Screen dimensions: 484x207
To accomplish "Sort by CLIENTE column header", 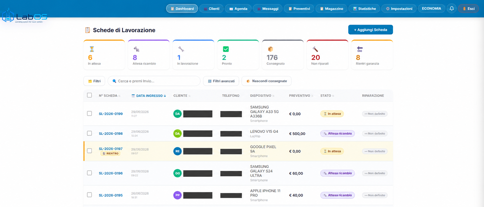I will [182, 96].
